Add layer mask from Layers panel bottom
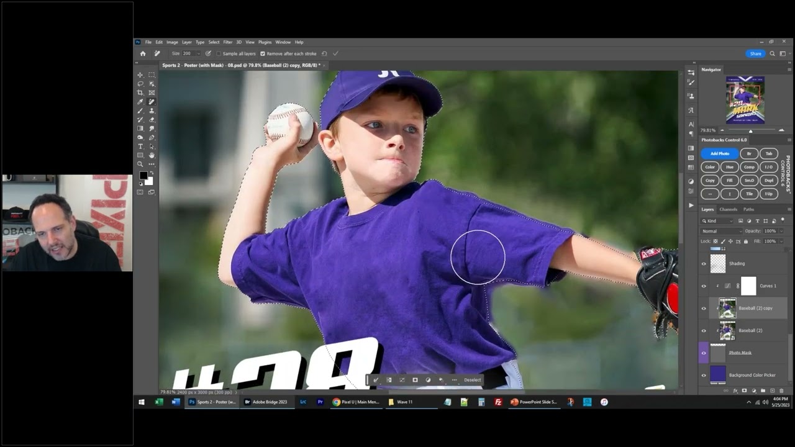The height and width of the screenshot is (447, 795). pyautogui.click(x=744, y=391)
